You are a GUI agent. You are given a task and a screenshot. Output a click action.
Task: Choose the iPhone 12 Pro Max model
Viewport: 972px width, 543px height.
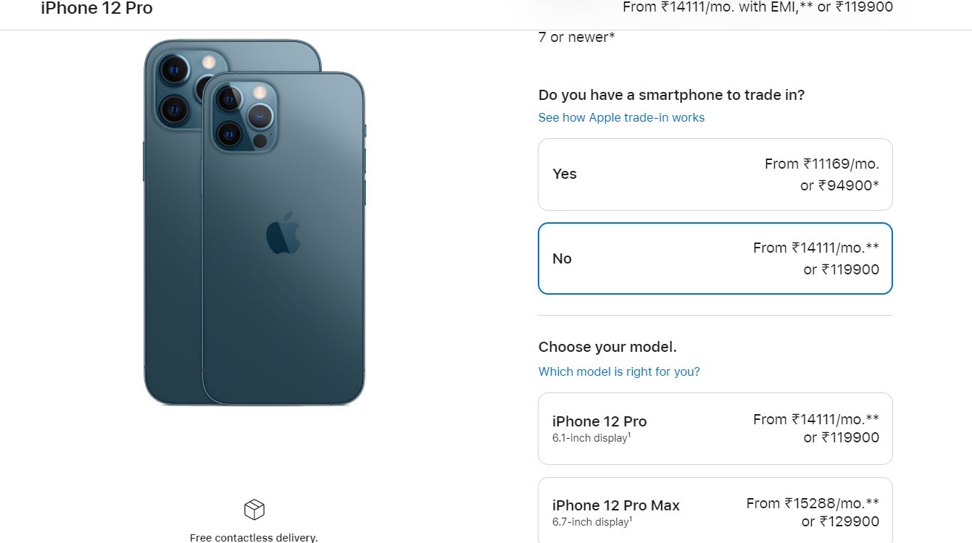pyautogui.click(x=715, y=510)
